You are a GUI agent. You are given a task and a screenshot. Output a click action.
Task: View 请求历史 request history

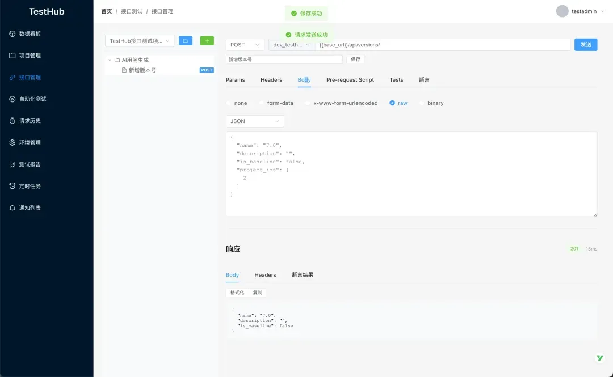tap(13, 120)
